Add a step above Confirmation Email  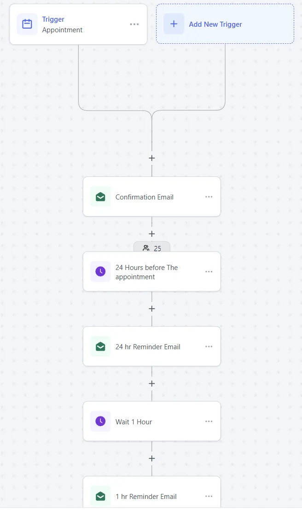click(152, 158)
